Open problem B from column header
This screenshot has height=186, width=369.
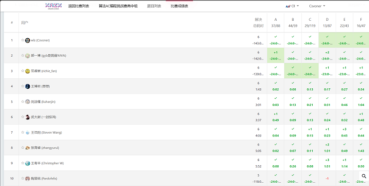coord(293,23)
